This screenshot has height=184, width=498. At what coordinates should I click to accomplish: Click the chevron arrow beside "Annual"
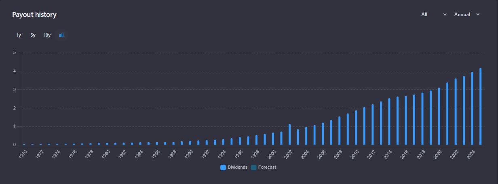click(x=478, y=14)
